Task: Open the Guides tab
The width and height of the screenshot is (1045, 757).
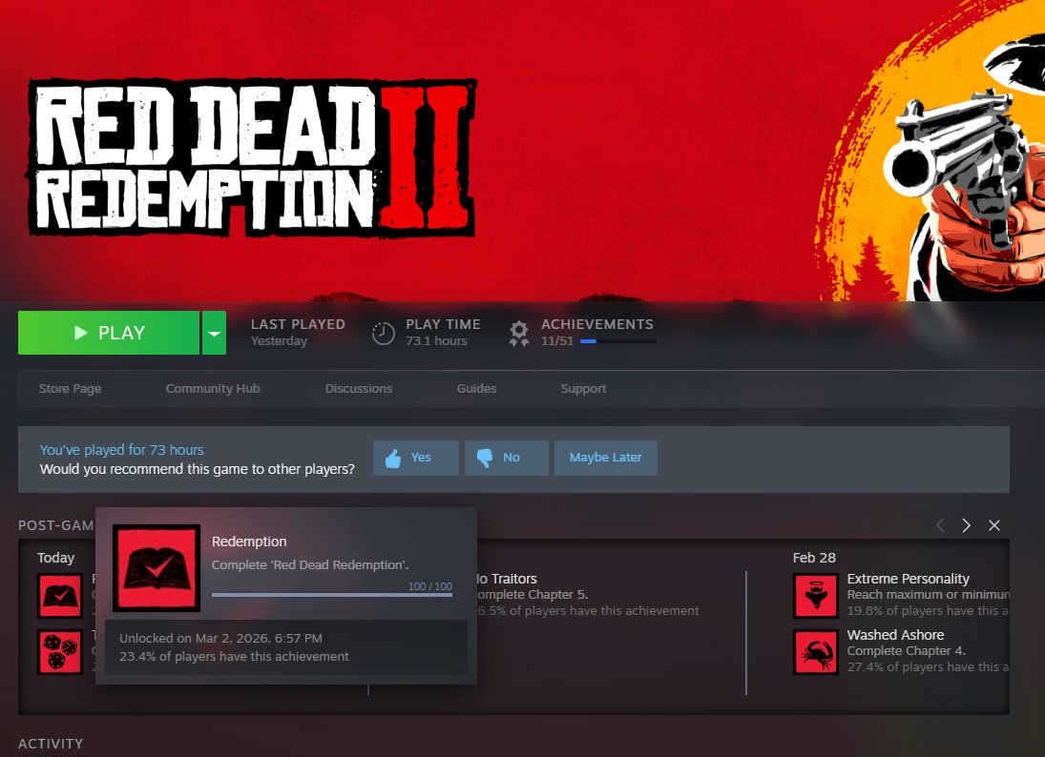Action: [x=476, y=388]
